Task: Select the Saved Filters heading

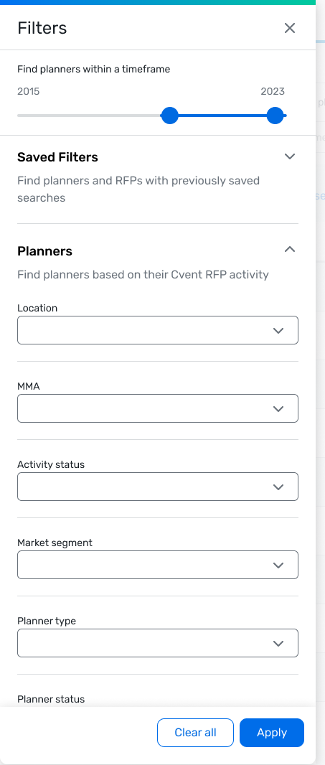Action: click(x=57, y=157)
